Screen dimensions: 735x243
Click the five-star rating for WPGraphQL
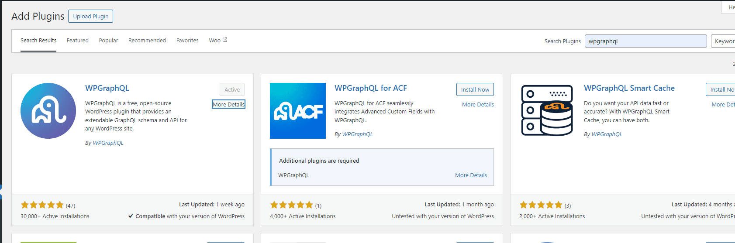(42, 205)
